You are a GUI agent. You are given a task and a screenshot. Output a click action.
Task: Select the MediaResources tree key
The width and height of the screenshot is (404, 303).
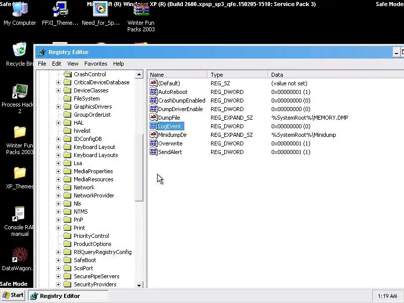(93, 179)
